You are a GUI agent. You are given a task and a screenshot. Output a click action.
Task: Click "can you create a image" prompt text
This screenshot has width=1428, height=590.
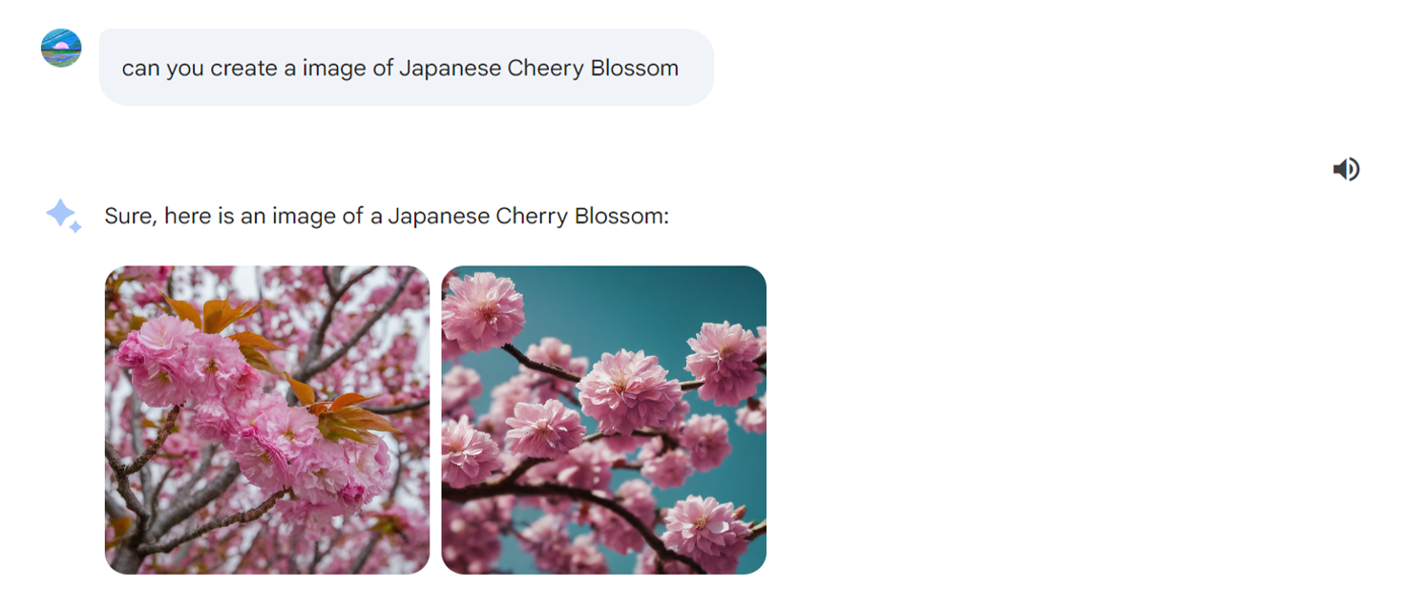257,68
